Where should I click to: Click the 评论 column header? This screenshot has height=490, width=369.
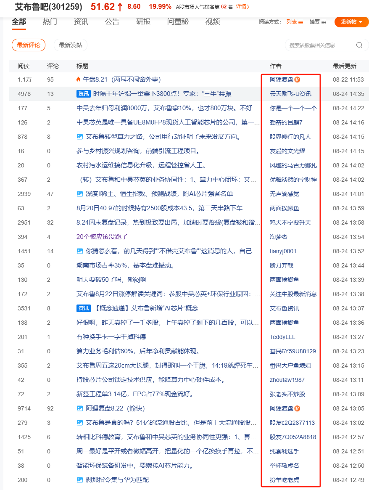53,66
